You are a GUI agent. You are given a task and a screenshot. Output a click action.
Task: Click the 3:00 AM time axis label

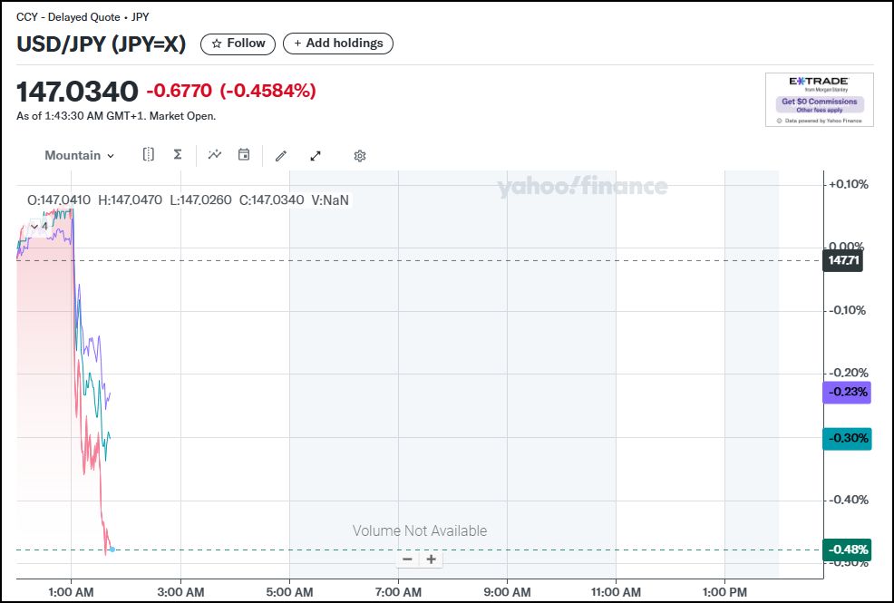click(180, 592)
